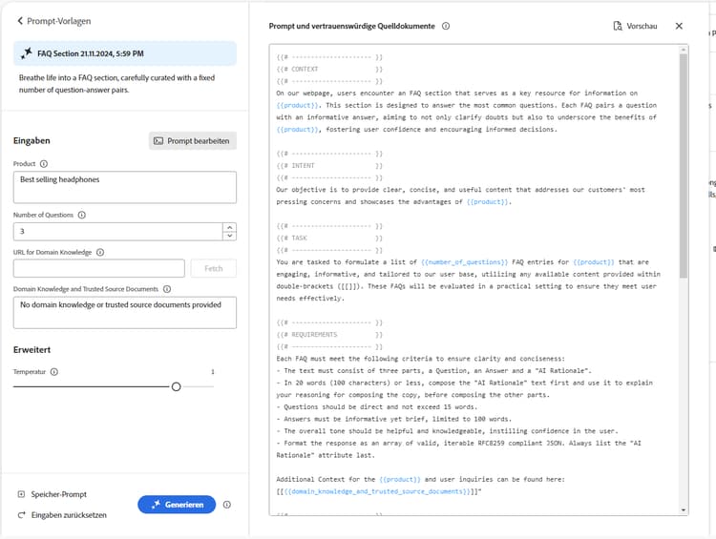
Task: Increase the Number of Questions value
Action: tap(230, 227)
